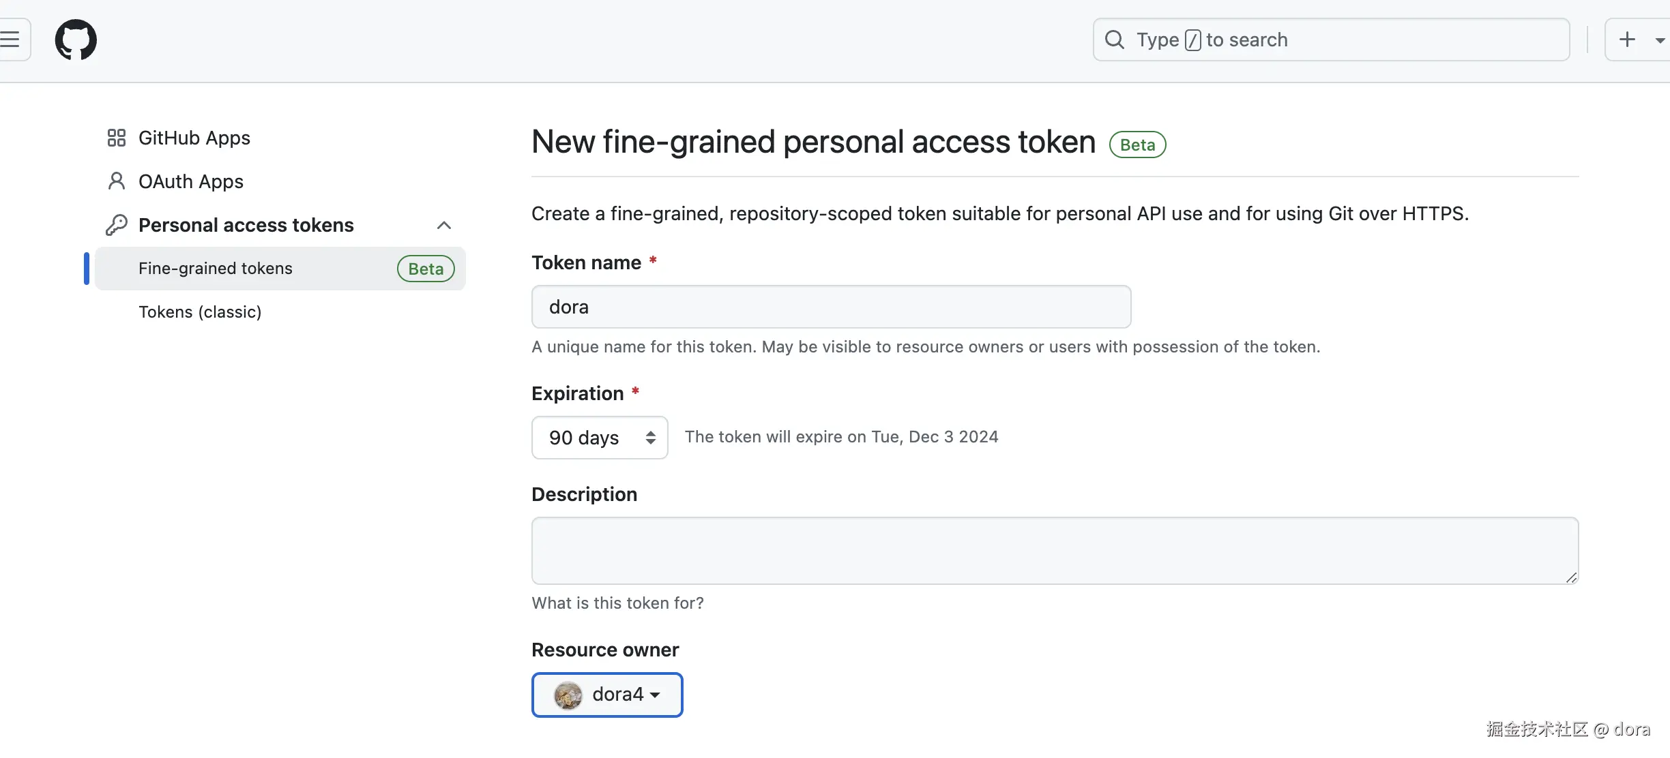Collapse the Personal access tokens section
This screenshot has height=758, width=1670.
[x=444, y=225]
